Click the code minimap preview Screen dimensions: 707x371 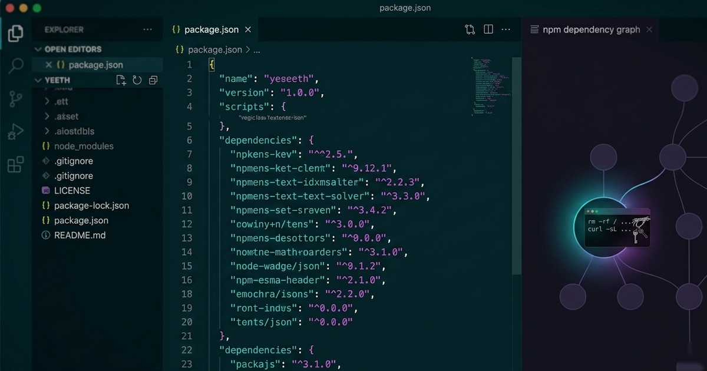[491, 87]
